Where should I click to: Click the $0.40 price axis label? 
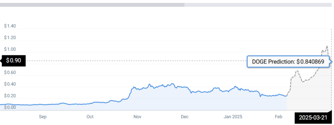point(10,84)
